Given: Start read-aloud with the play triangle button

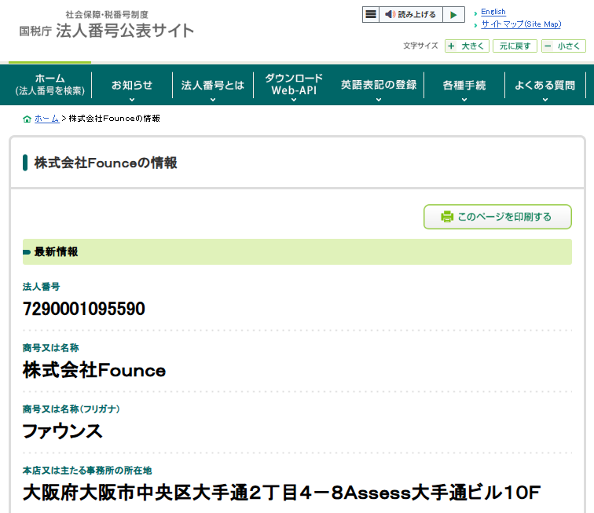Looking at the screenshot, I should [453, 14].
